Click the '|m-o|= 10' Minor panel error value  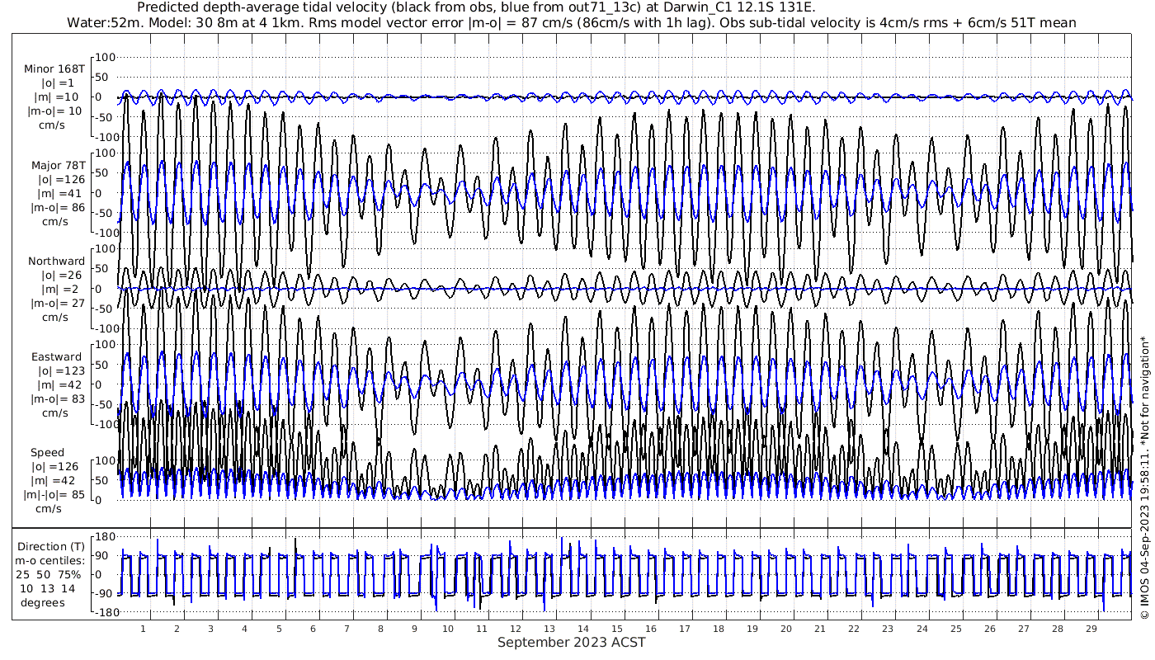[54, 111]
